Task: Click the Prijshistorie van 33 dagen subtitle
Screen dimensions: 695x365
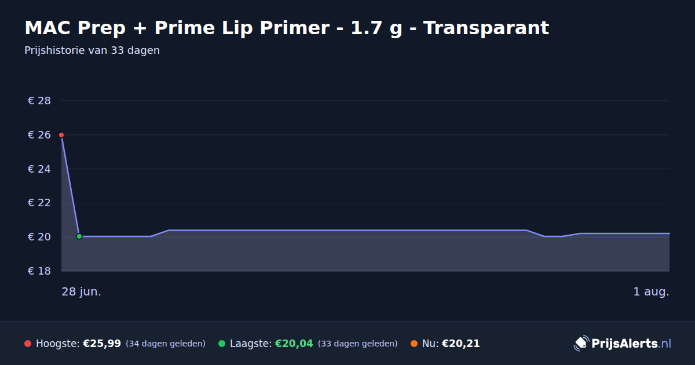Action: coord(92,50)
